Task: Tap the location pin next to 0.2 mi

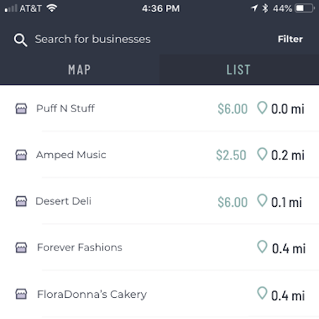Action: point(262,154)
